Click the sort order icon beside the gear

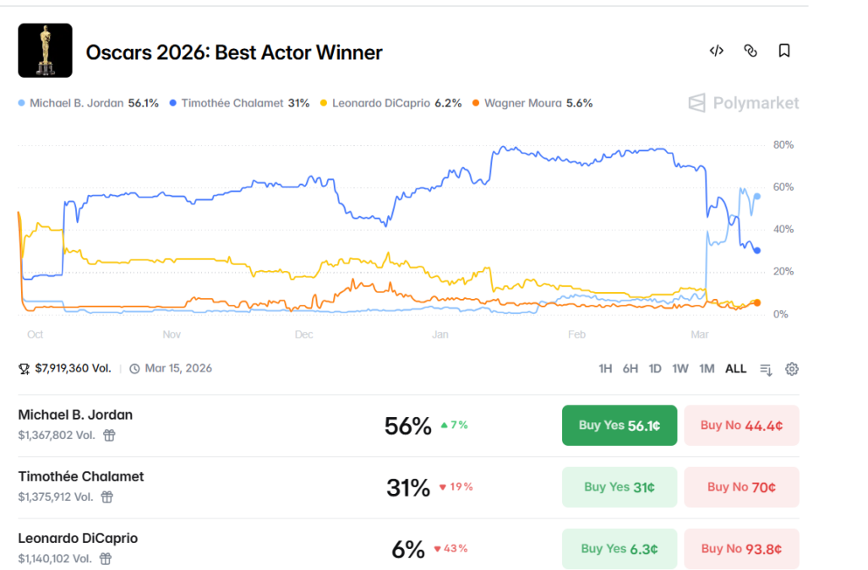[766, 368]
